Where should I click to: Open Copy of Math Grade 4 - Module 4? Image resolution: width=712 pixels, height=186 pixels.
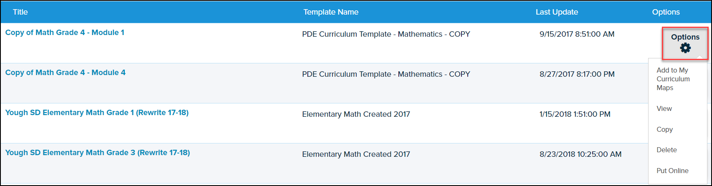tap(65, 73)
